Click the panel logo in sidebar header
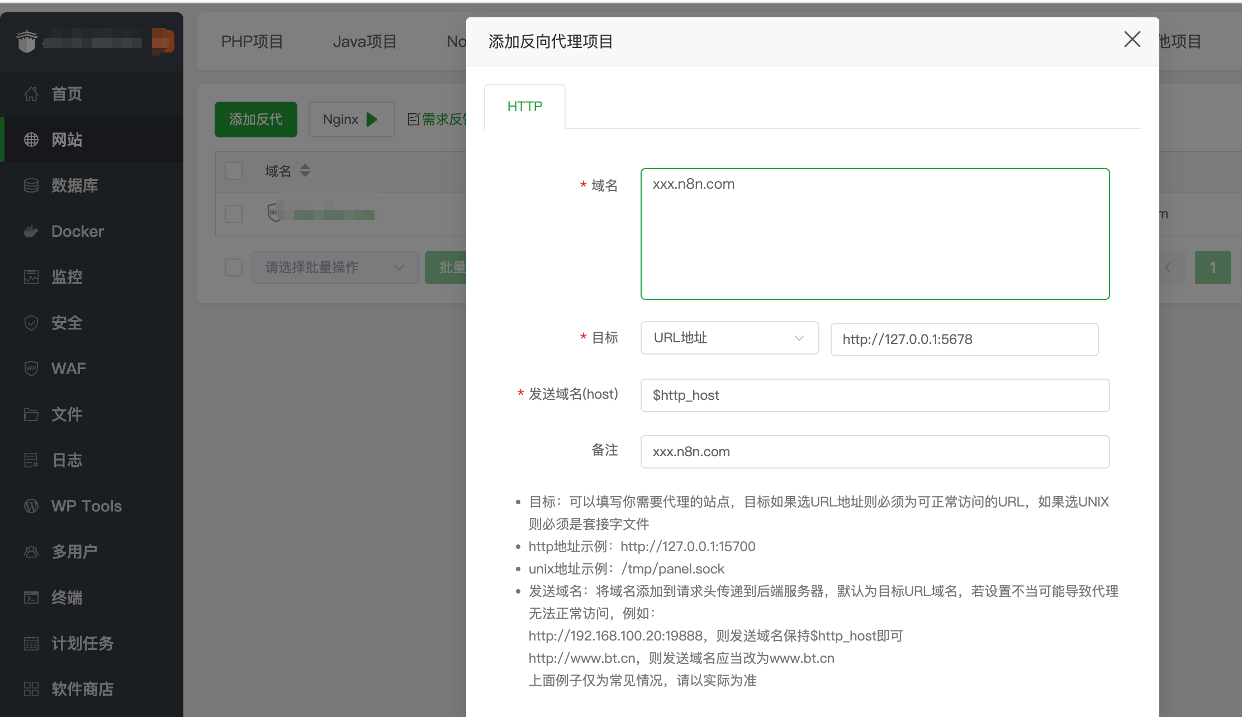 pyautogui.click(x=27, y=41)
